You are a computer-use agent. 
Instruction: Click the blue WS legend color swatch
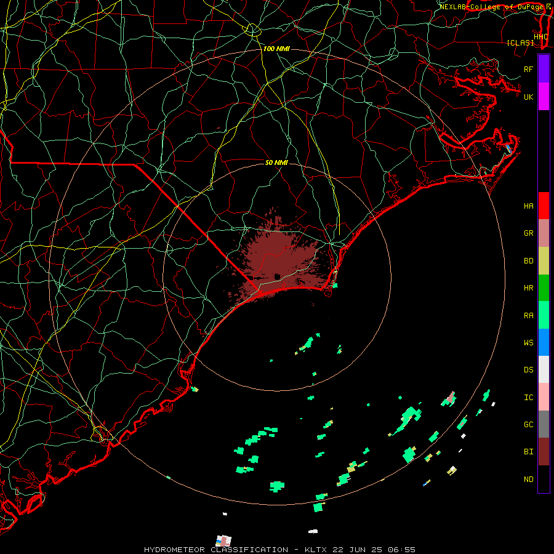(x=544, y=342)
